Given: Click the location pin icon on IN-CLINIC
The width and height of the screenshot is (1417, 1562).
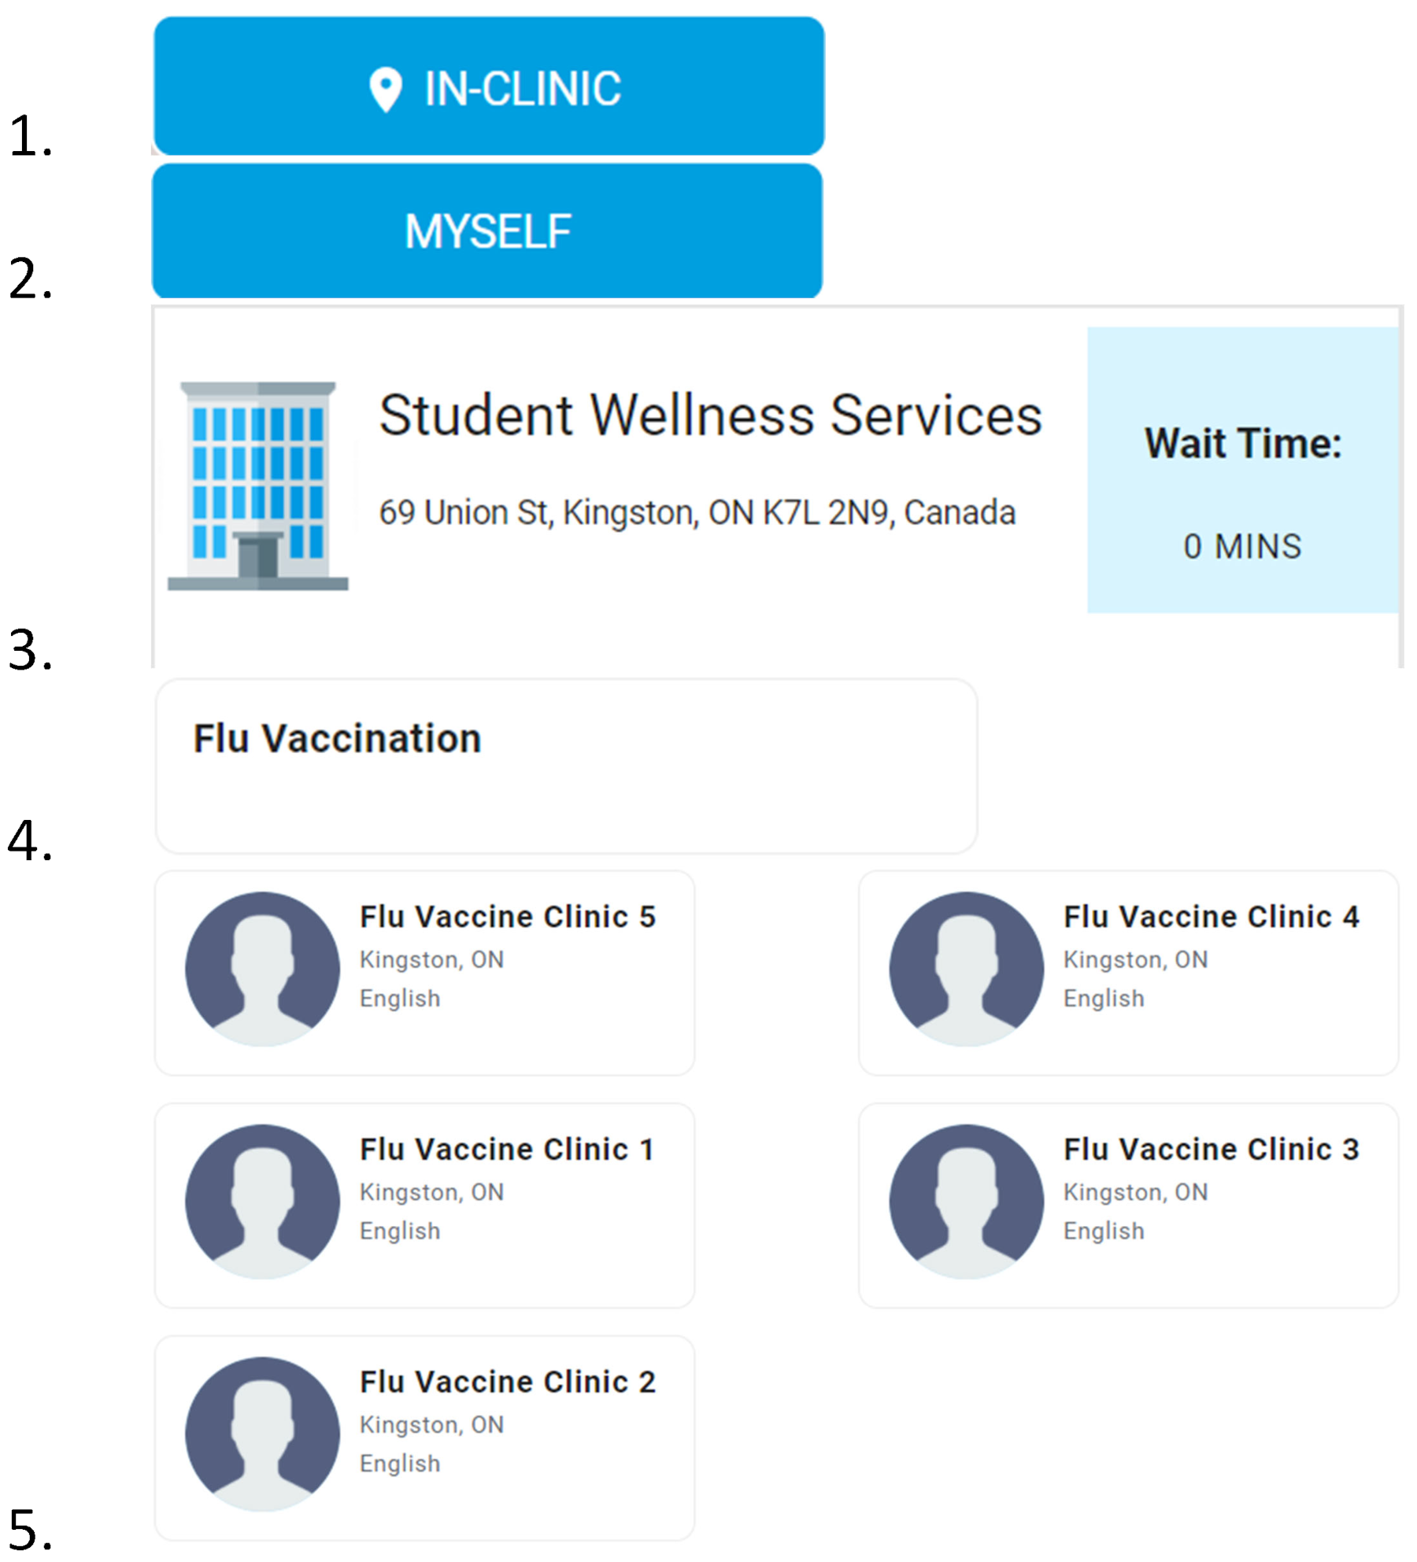Looking at the screenshot, I should coord(385,90).
